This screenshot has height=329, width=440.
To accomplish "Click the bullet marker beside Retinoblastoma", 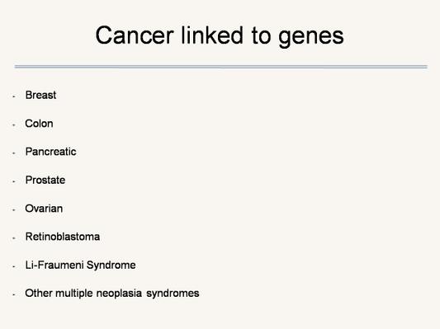I will coord(14,238).
